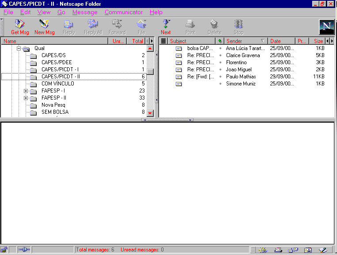Sort messages by Sender column header

pyautogui.click(x=246, y=41)
